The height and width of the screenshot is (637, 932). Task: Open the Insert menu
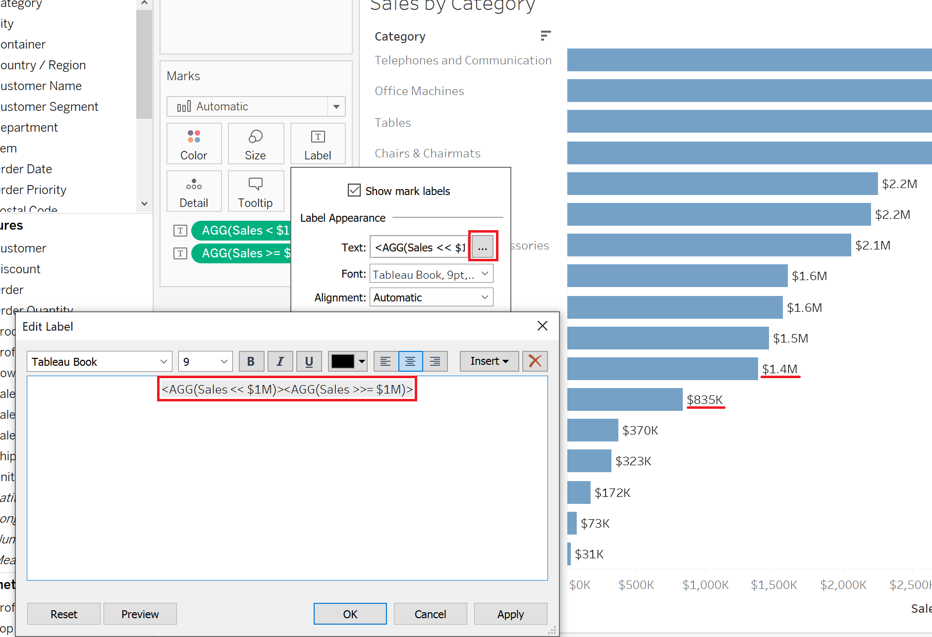click(x=489, y=361)
